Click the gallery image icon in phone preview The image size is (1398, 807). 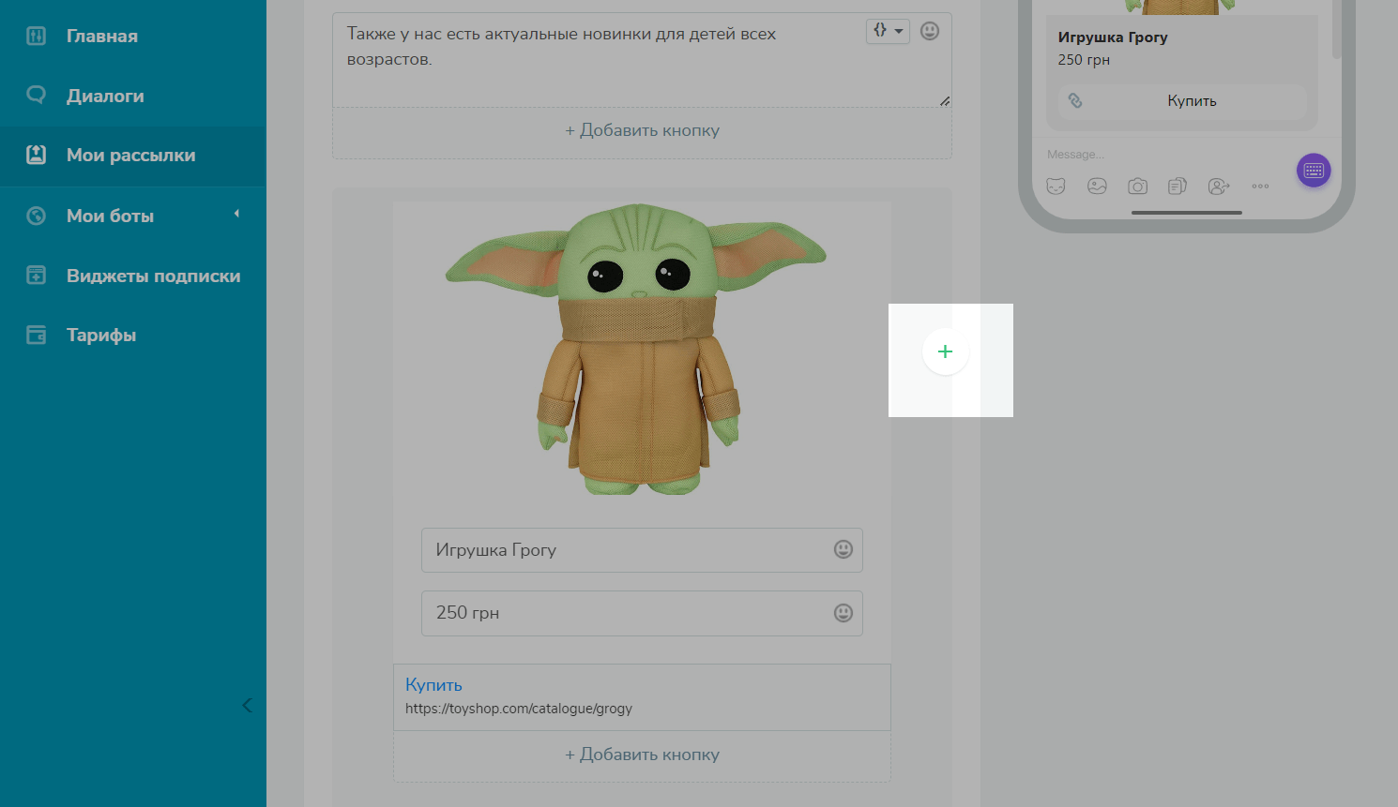click(1097, 187)
